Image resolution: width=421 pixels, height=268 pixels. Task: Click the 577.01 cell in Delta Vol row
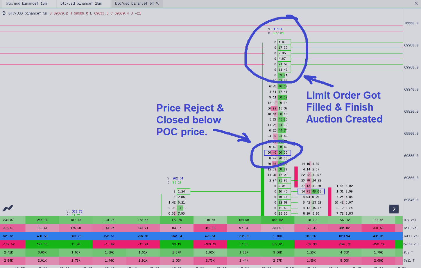click(x=277, y=244)
